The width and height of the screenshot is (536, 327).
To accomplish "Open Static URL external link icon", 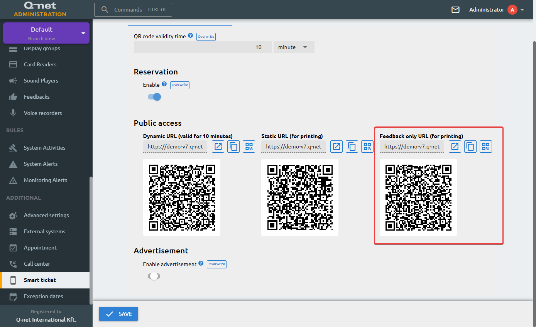I will tap(336, 147).
